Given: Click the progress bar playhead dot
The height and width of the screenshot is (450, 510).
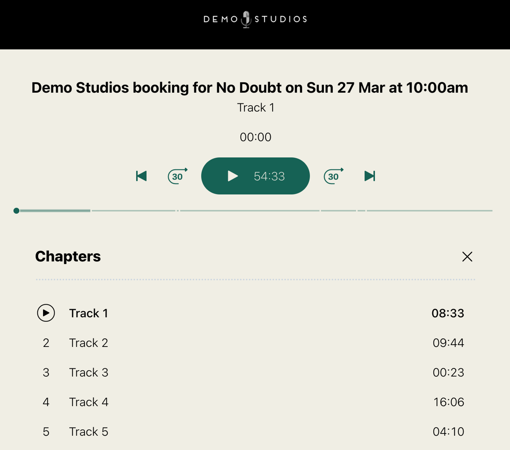Looking at the screenshot, I should click(x=17, y=211).
